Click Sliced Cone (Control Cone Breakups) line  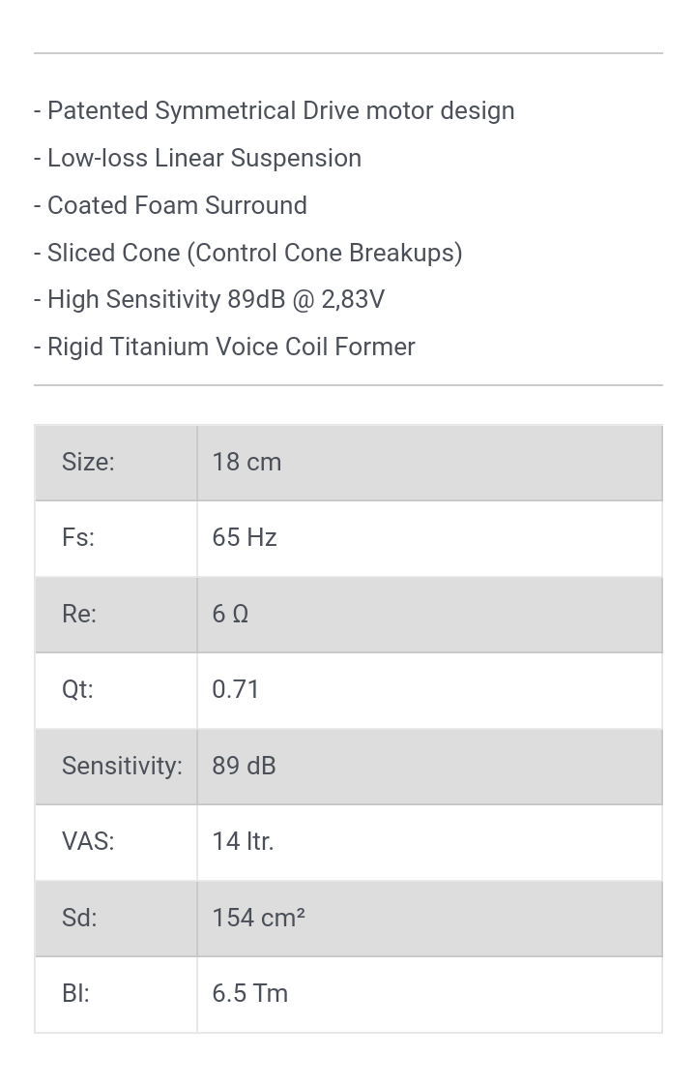click(x=247, y=253)
